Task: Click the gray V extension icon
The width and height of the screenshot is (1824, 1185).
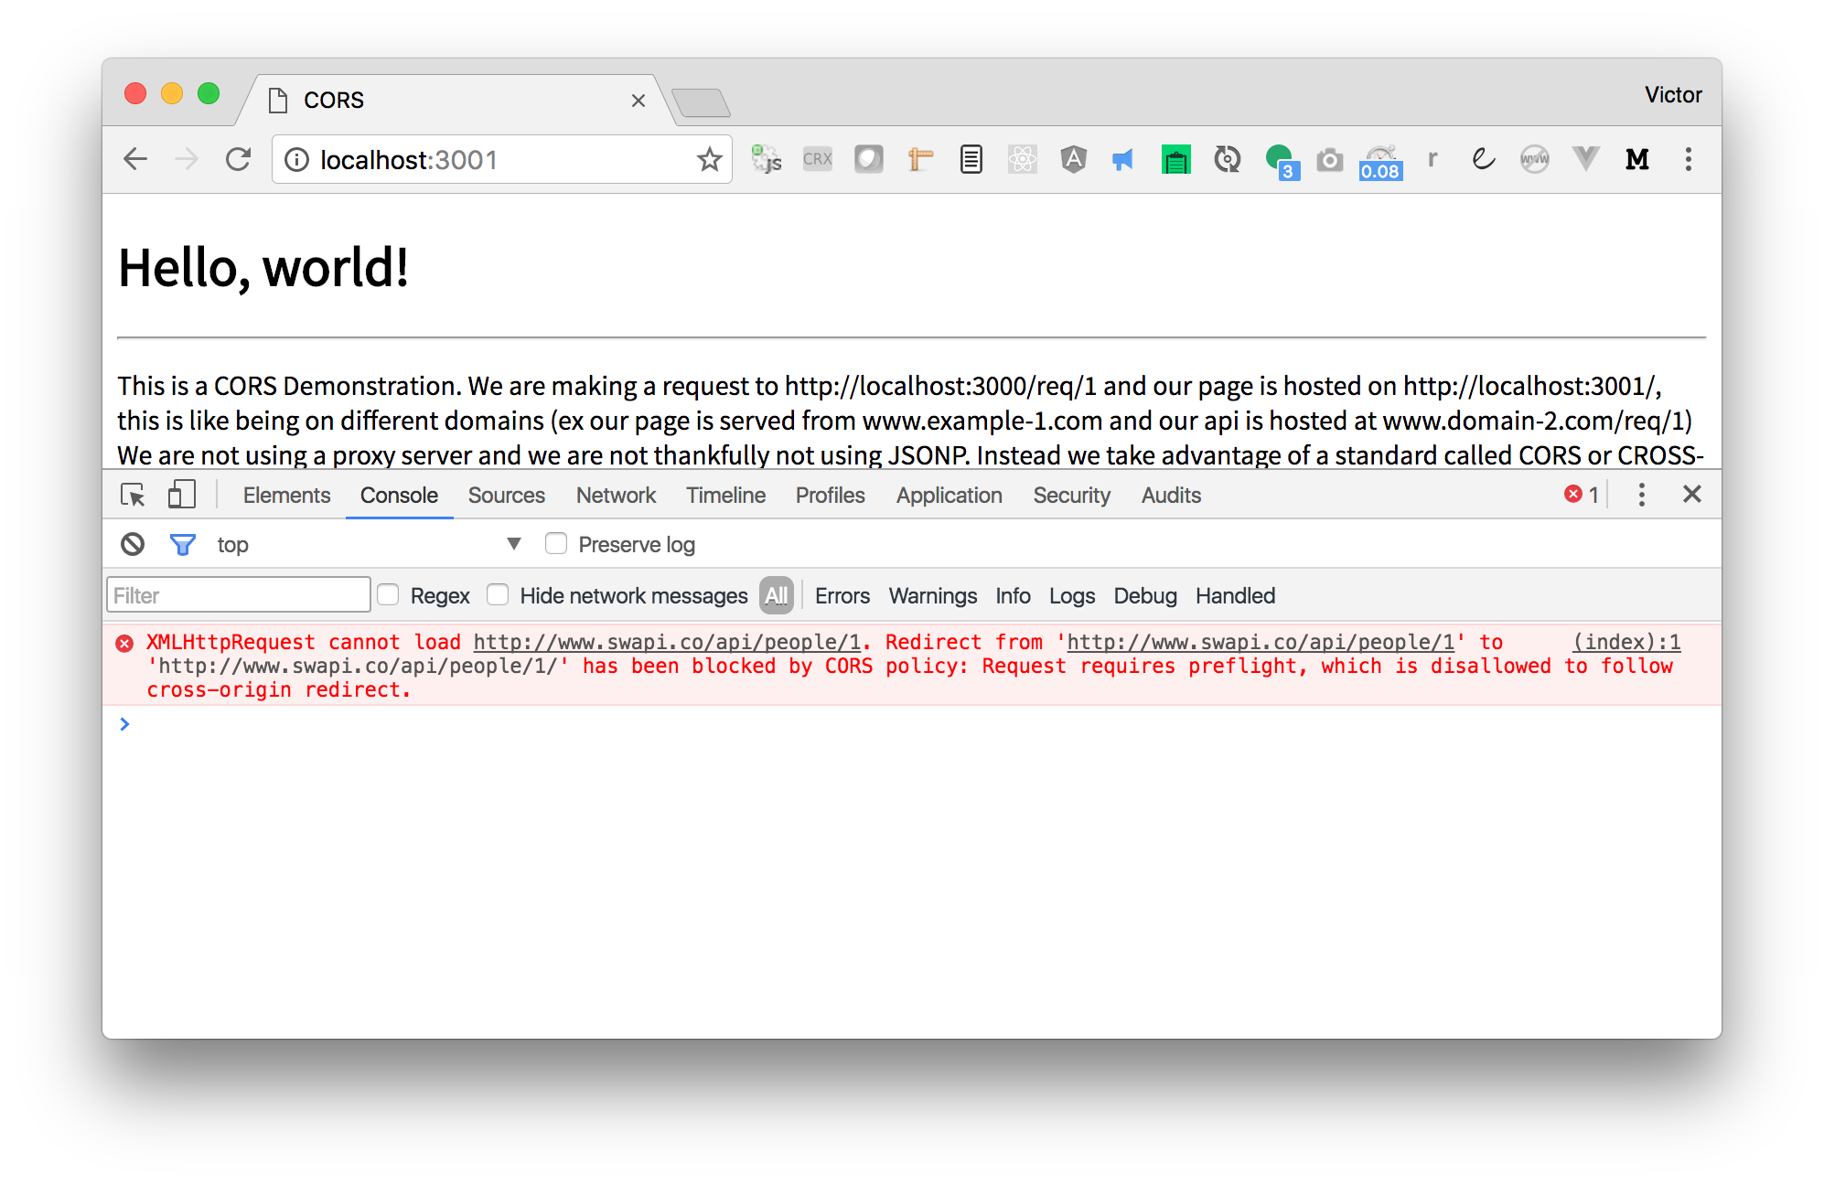Action: tap(1585, 159)
